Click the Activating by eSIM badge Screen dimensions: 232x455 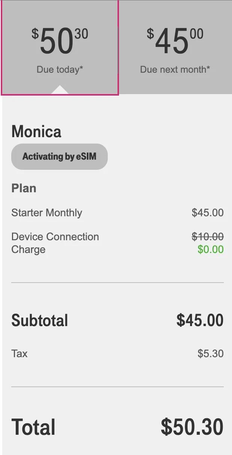pyautogui.click(x=59, y=157)
